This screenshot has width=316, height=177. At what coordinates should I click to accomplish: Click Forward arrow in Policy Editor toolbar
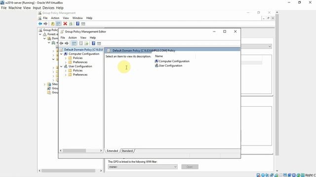[67, 43]
